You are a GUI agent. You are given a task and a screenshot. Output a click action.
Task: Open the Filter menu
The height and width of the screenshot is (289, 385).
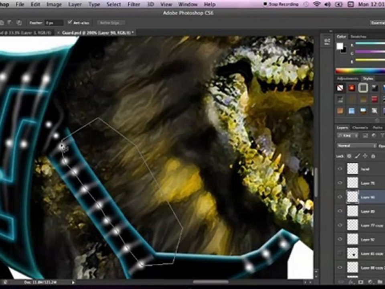pos(134,4)
